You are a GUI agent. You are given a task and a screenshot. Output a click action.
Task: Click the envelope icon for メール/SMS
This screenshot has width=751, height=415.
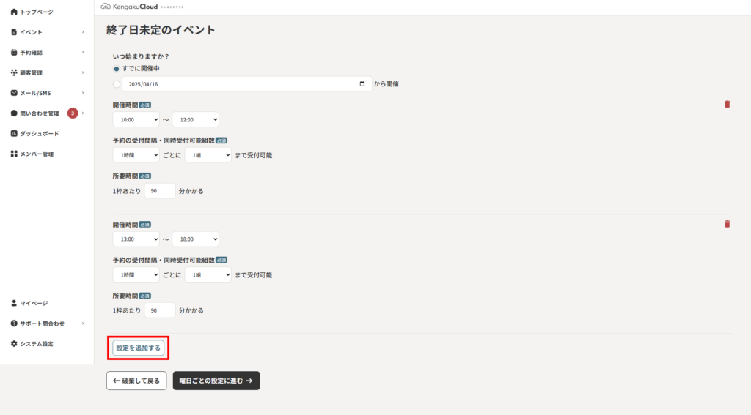coord(14,93)
